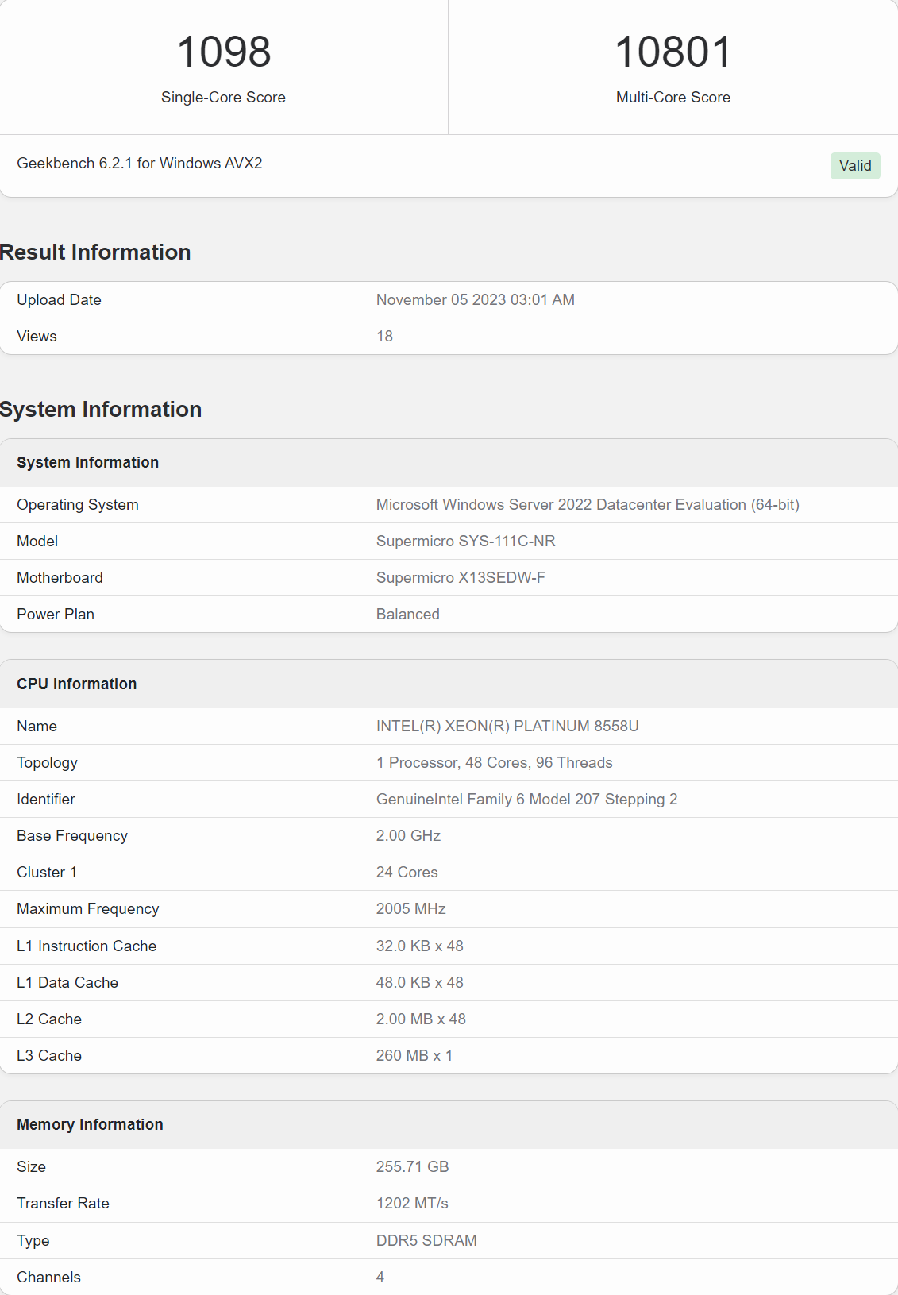Screen dimensions: 898x1295
Task: Click the DDR5 SDRAM type value
Action: point(426,1240)
